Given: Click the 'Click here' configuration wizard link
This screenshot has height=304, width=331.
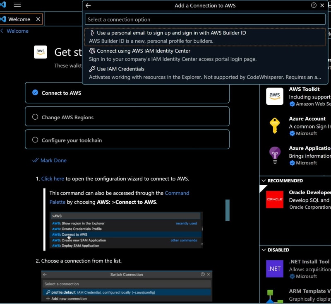Looking at the screenshot, I should tap(53, 179).
